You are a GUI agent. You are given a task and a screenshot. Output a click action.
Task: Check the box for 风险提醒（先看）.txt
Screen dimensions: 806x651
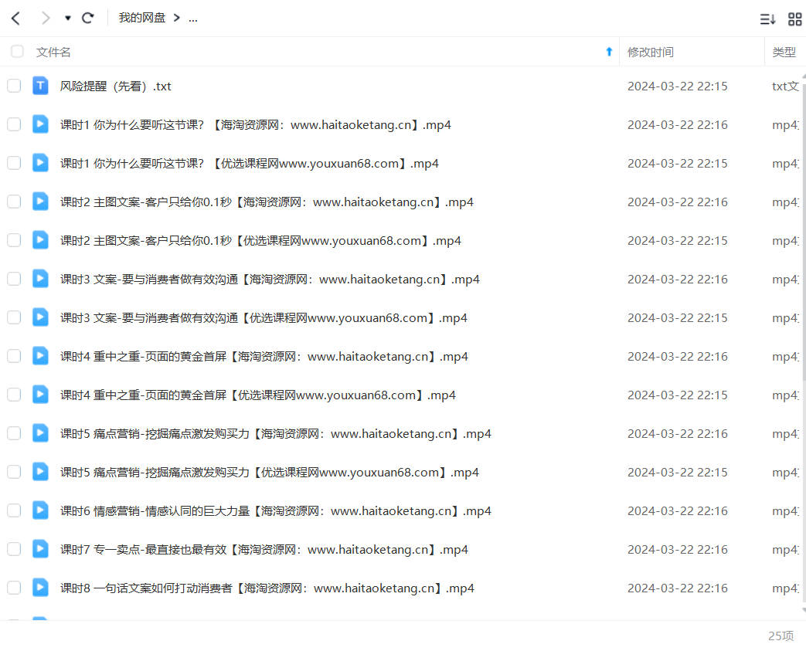14,85
